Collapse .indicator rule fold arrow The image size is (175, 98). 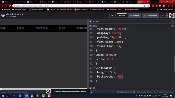(x=94, y=68)
